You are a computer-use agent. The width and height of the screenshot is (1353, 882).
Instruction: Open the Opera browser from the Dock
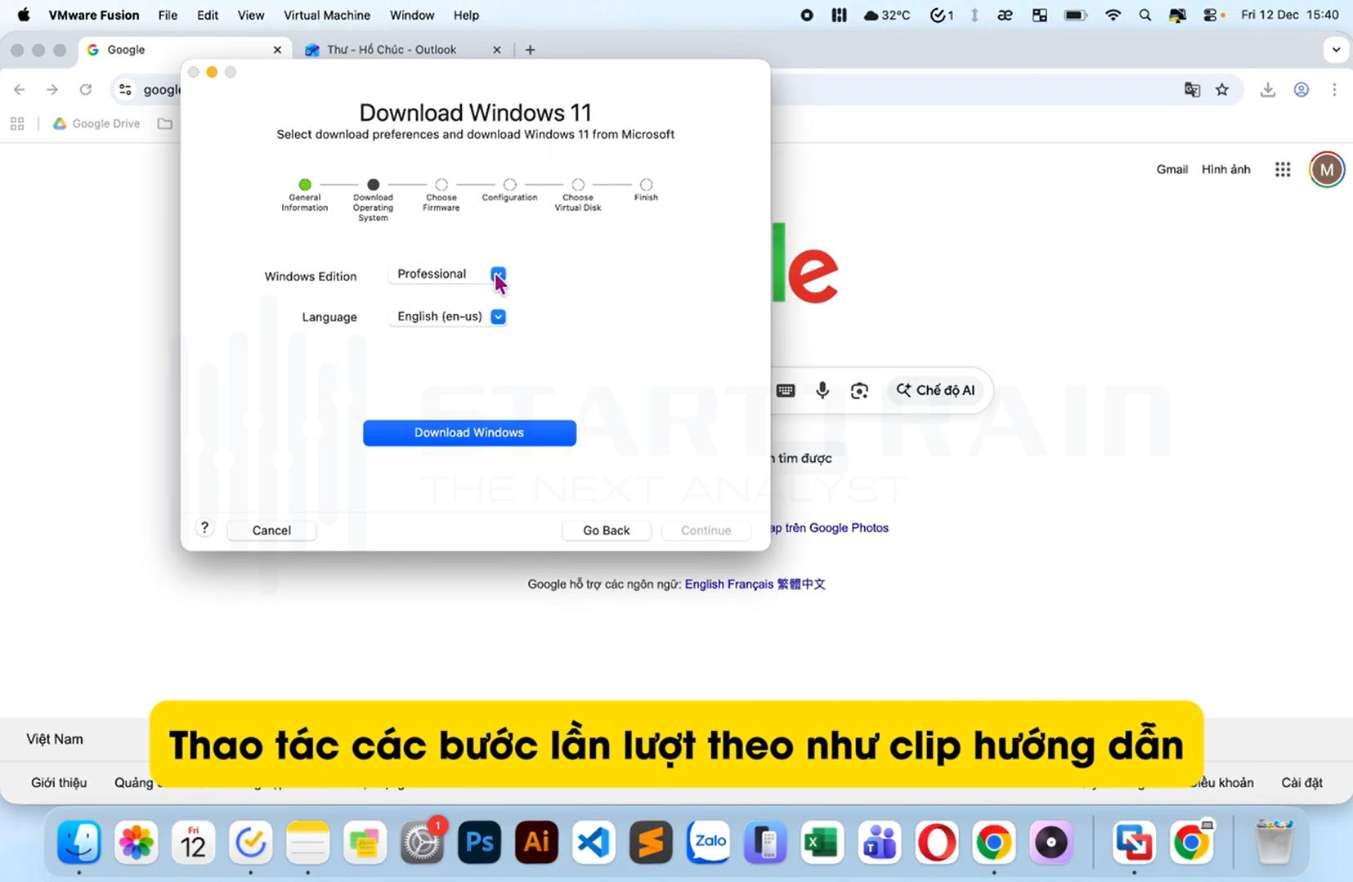[x=936, y=842]
